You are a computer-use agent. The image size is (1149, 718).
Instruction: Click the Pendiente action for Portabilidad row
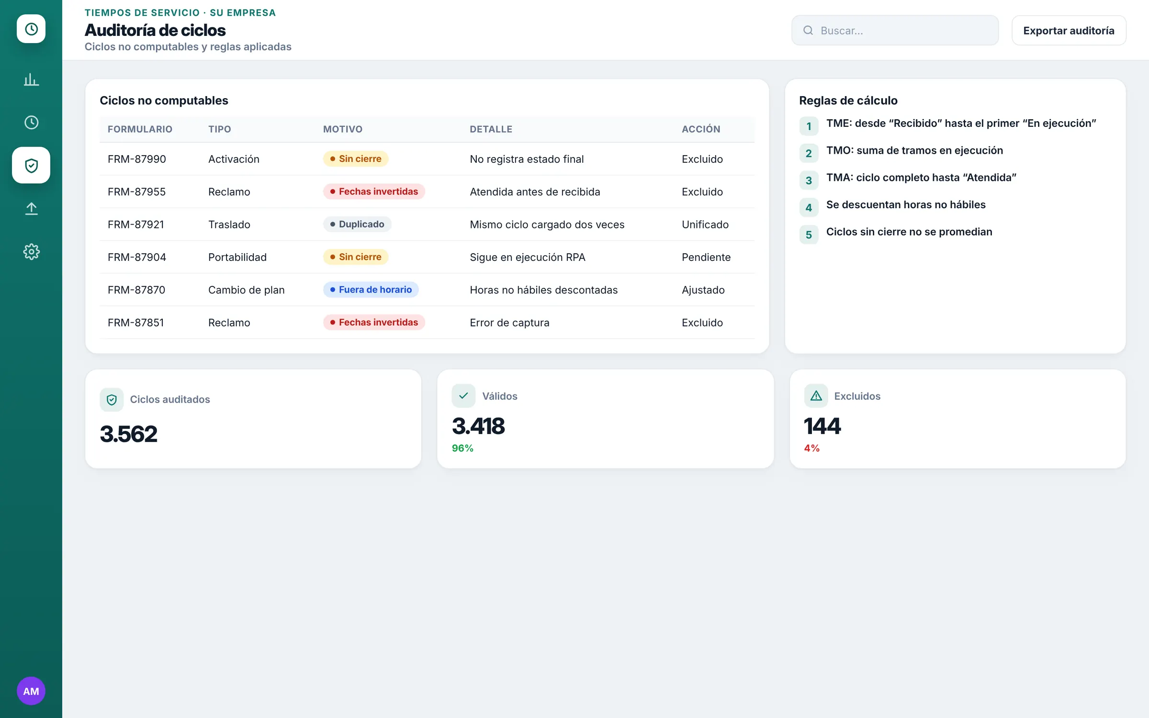pos(706,257)
